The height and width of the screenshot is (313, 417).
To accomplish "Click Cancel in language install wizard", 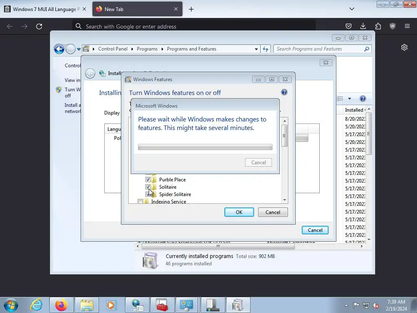I will coord(315,230).
